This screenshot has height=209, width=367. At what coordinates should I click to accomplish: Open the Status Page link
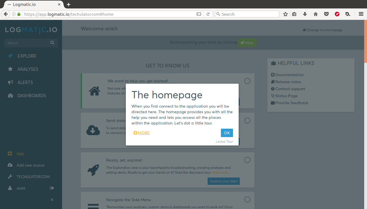coord(284,96)
